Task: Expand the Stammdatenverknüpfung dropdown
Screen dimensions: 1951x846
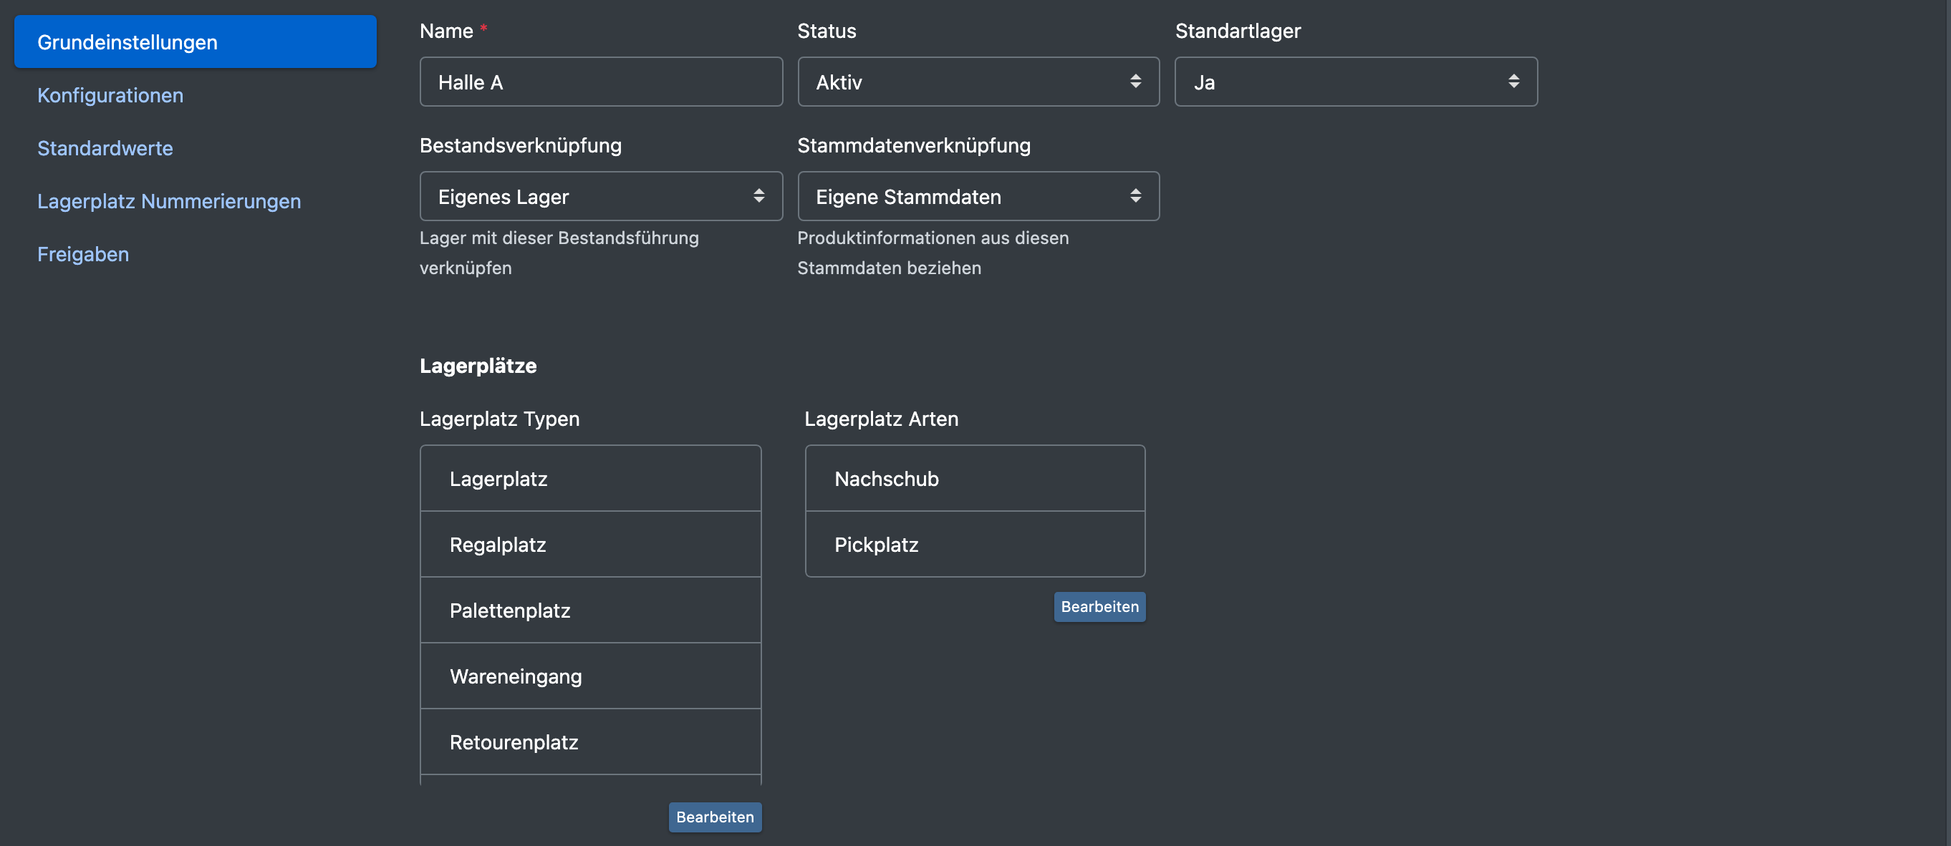Action: tap(978, 196)
